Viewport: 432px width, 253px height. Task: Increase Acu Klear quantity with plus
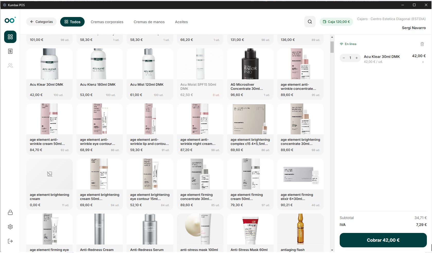357,58
